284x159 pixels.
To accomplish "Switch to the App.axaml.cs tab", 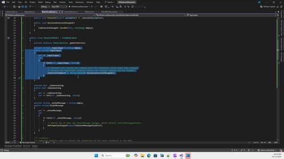I will pyautogui.click(x=30, y=12).
